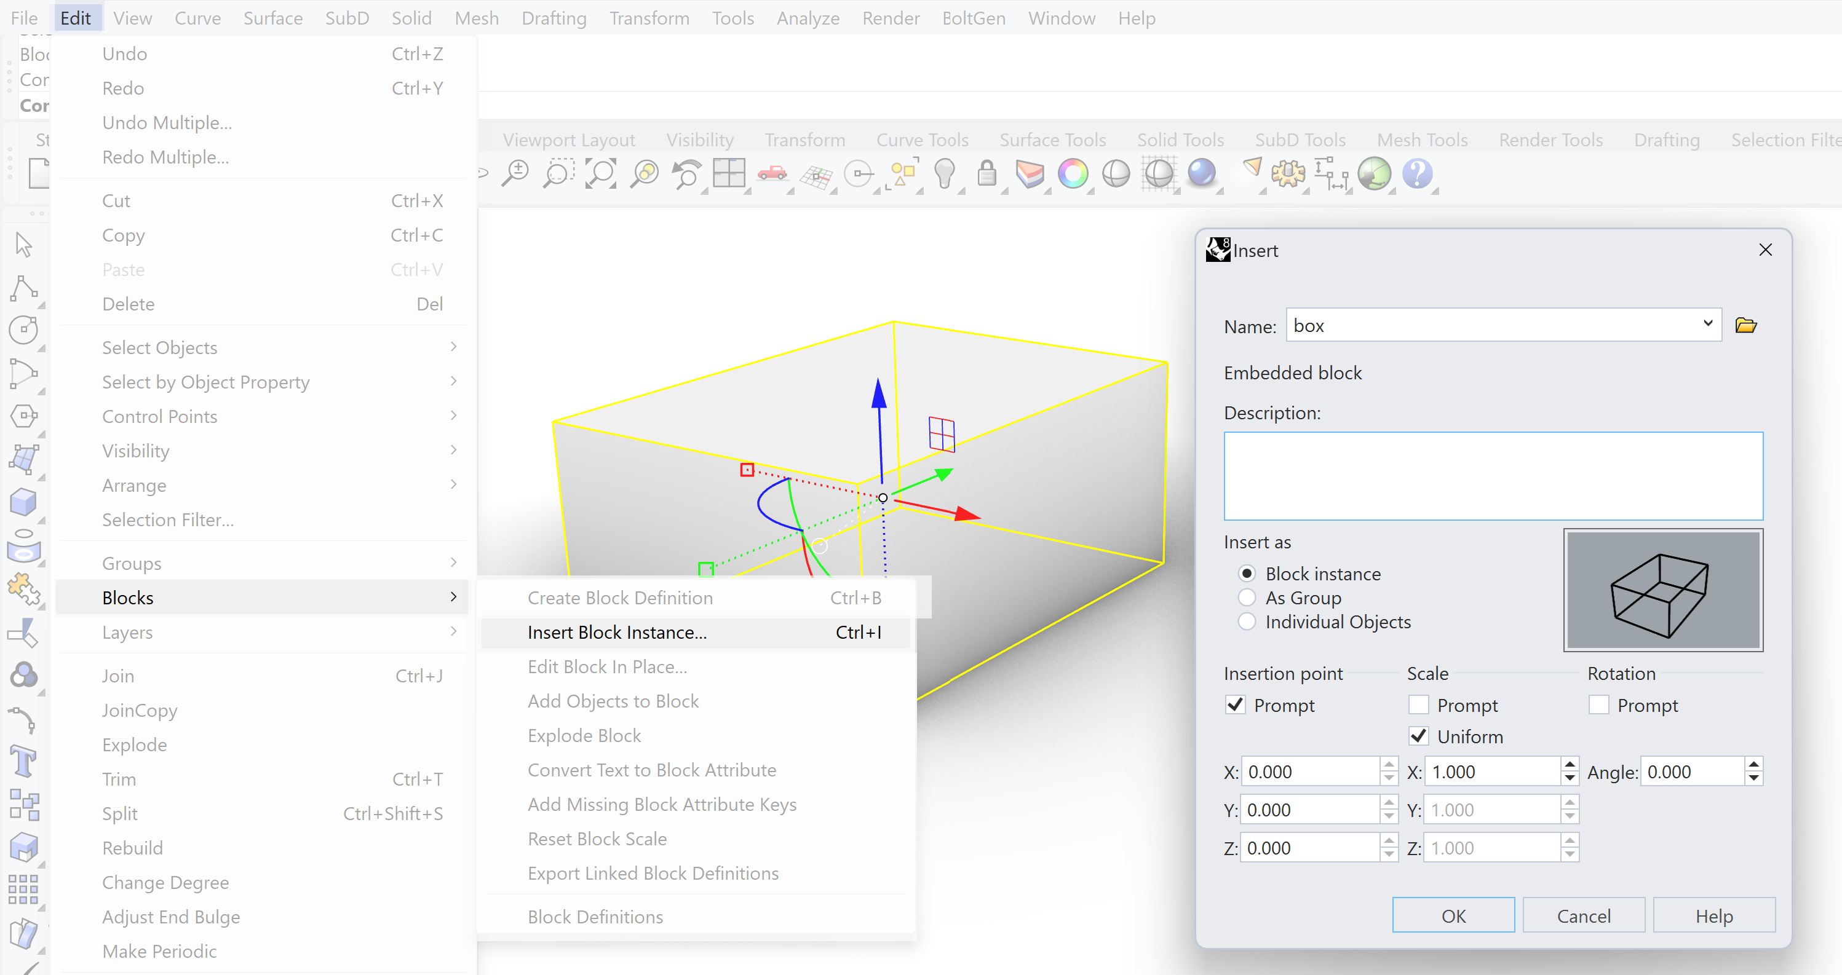Open the block Name dropdown
1842x975 pixels.
pyautogui.click(x=1707, y=325)
